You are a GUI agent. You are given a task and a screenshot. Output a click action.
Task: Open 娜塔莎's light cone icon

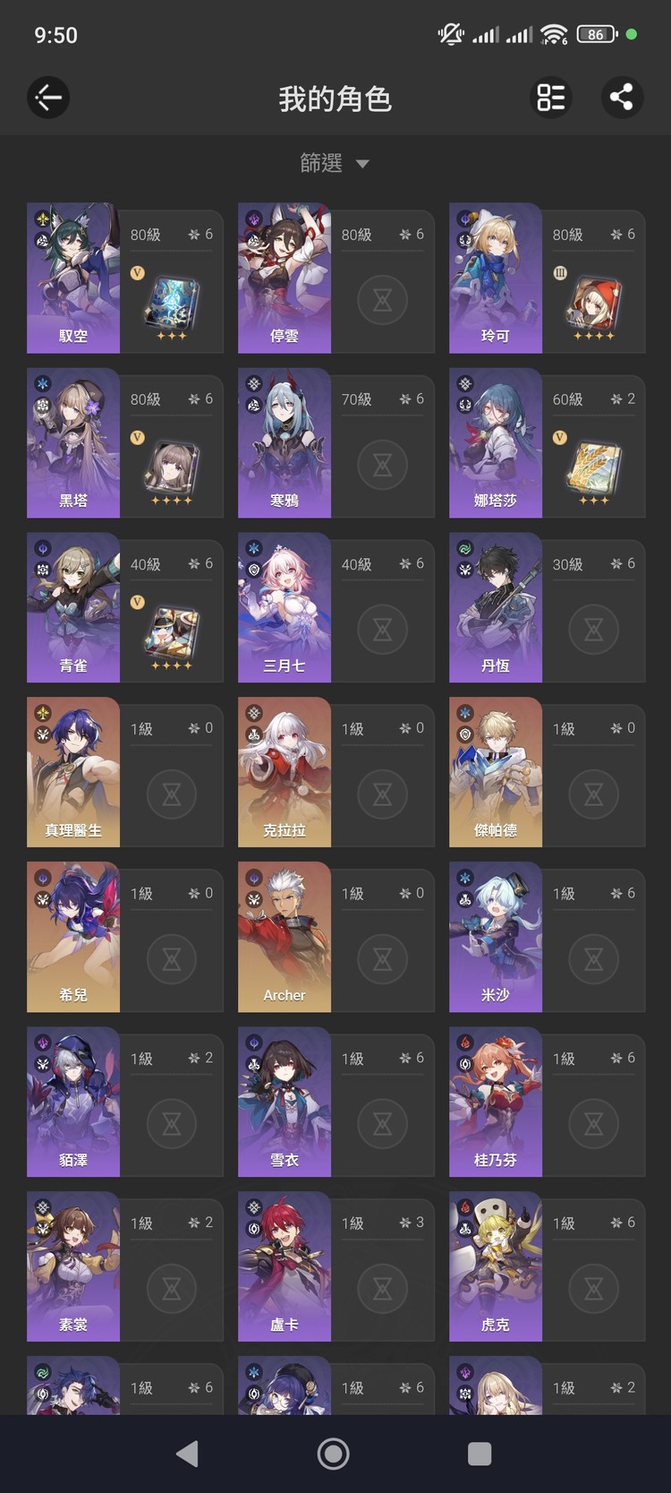click(593, 467)
